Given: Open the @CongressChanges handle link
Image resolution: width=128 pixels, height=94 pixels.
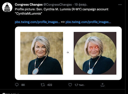Looking at the screenshot, I should pos(57,4).
